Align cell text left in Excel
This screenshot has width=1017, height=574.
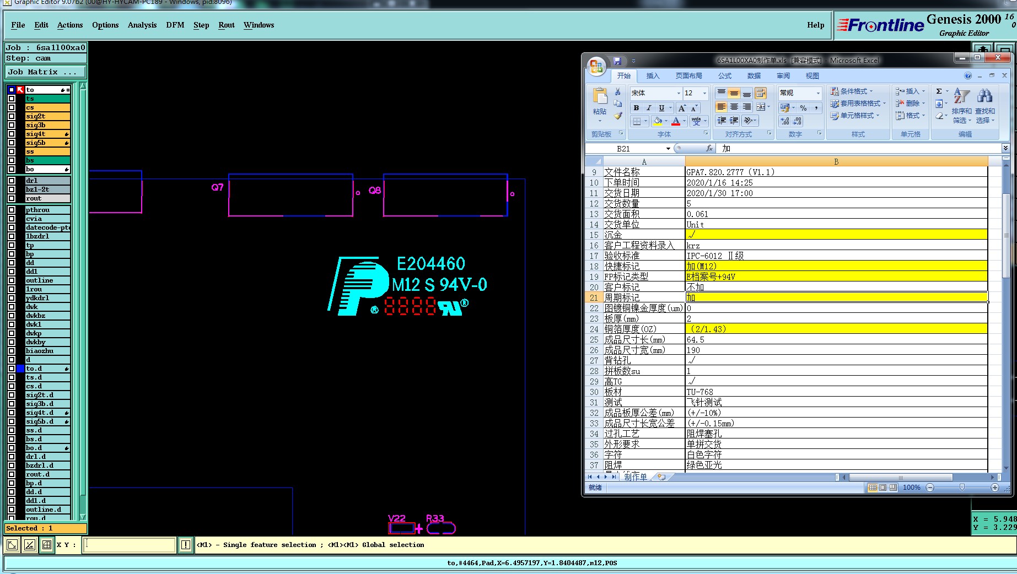point(721,107)
